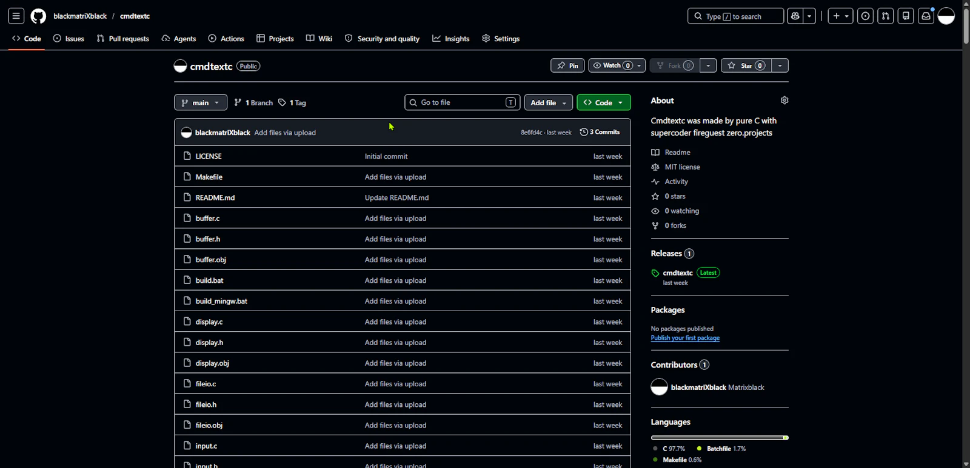Click the 0 stars star icon
Viewport: 970px width, 468px height.
pos(655,196)
